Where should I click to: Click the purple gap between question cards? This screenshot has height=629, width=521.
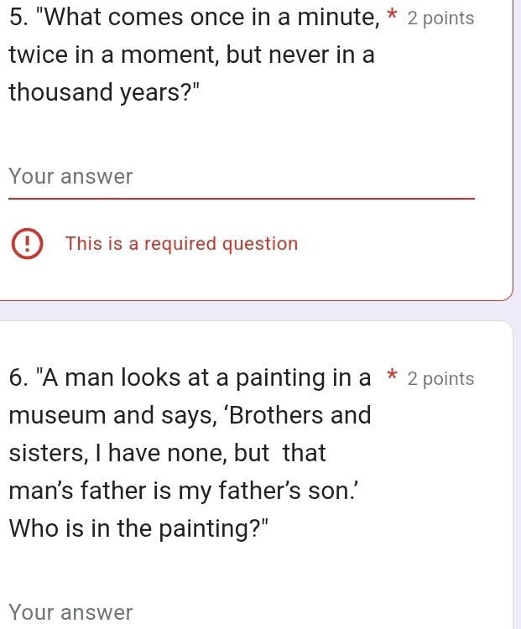[260, 309]
